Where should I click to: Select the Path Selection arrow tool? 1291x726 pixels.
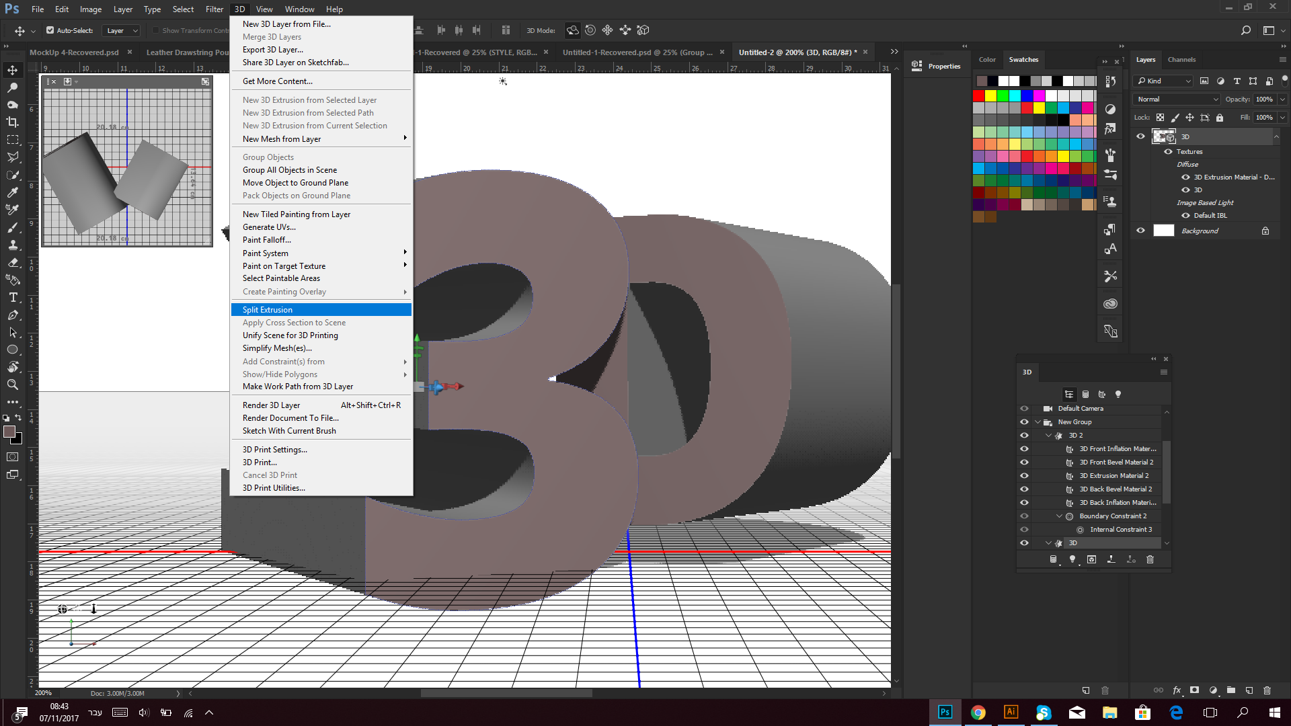point(13,332)
